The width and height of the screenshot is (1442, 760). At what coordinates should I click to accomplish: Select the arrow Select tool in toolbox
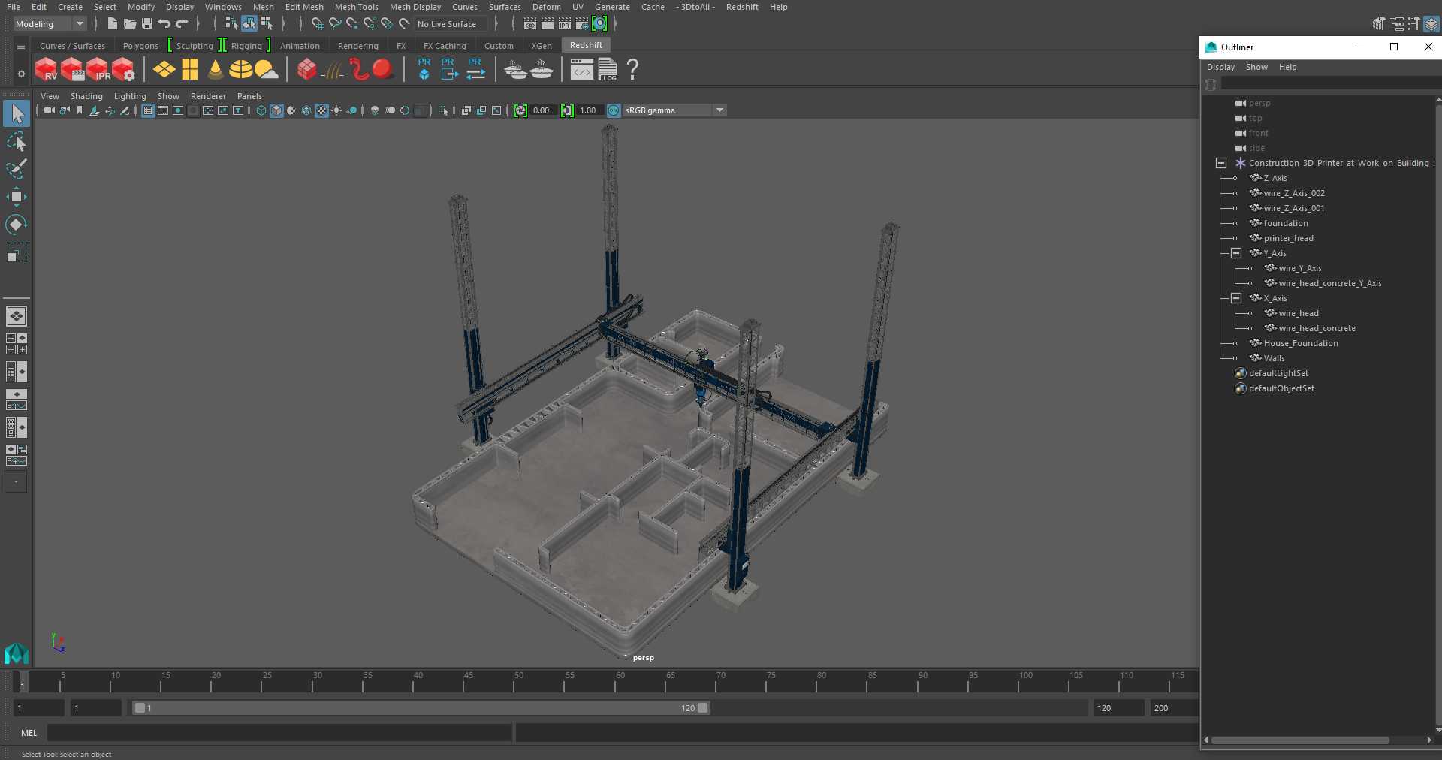point(17,114)
